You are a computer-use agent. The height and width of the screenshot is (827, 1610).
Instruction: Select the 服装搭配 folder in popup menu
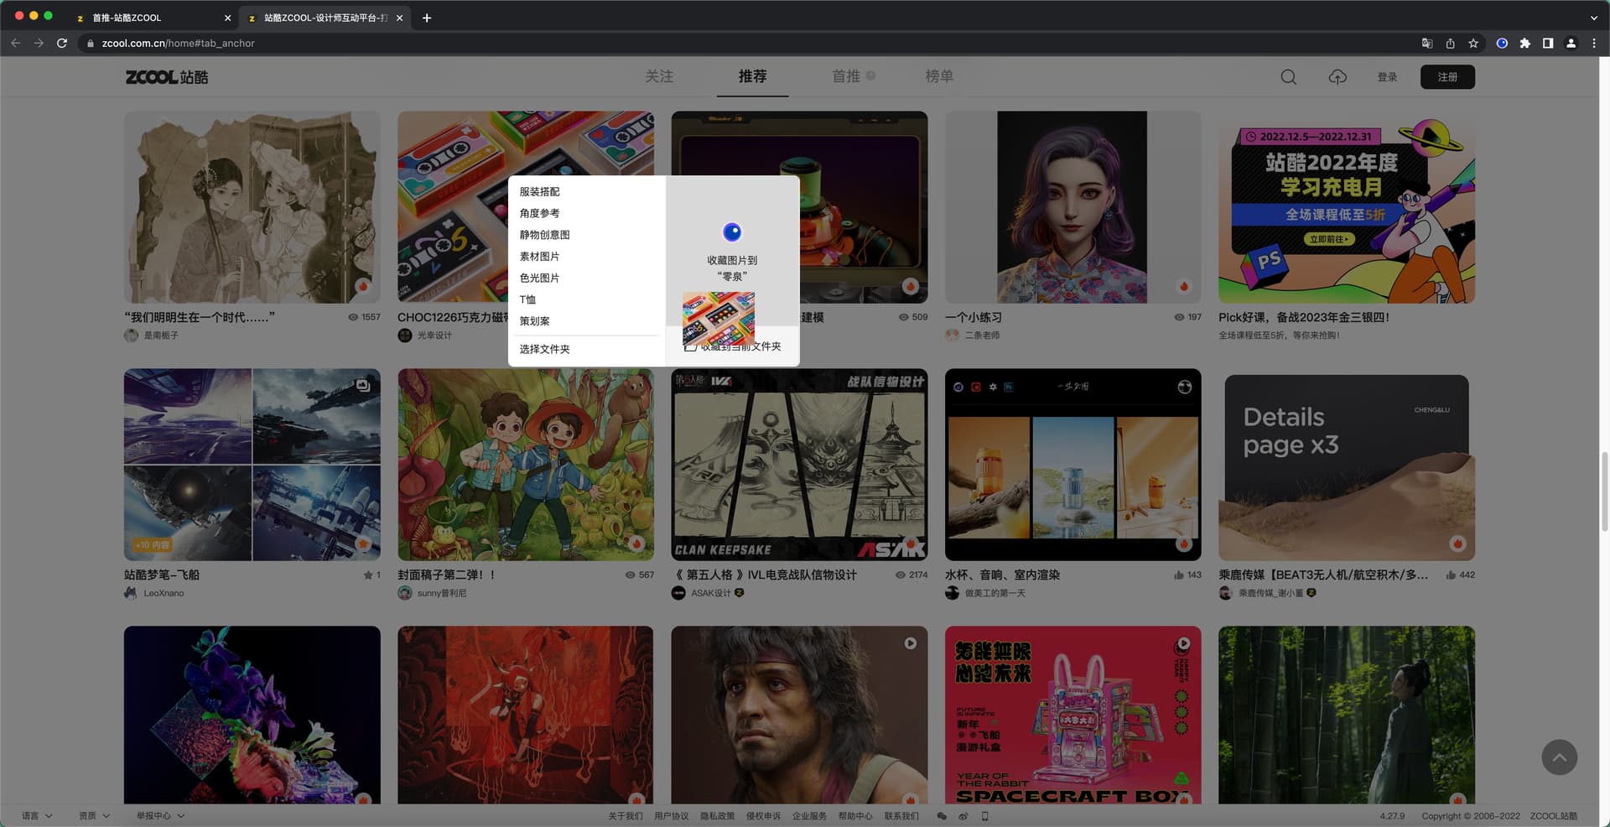click(x=539, y=192)
